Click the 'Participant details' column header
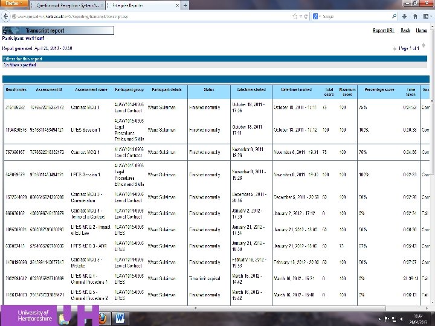 (x=167, y=90)
